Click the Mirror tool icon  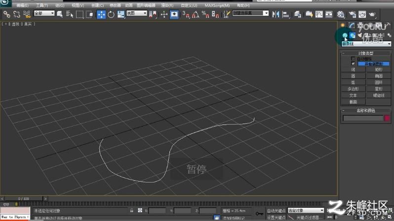coord(276,14)
